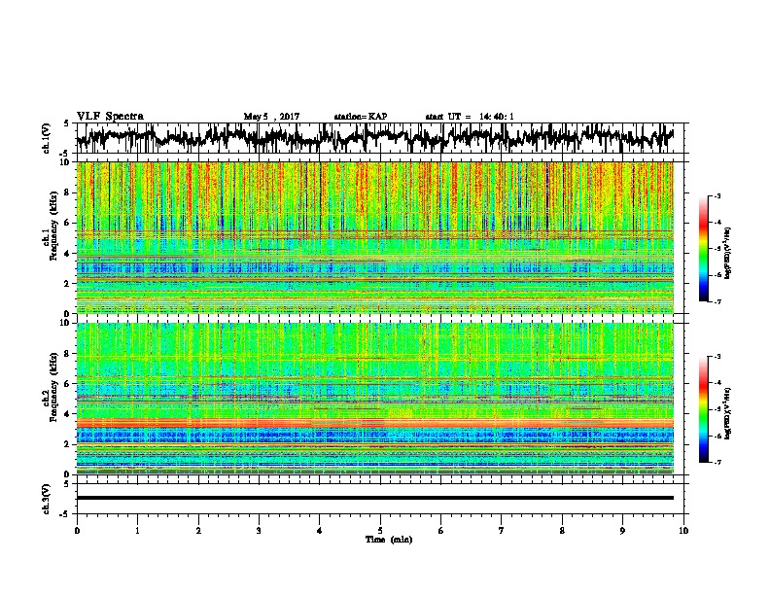Click time-axis tick label "8"

[562, 531]
